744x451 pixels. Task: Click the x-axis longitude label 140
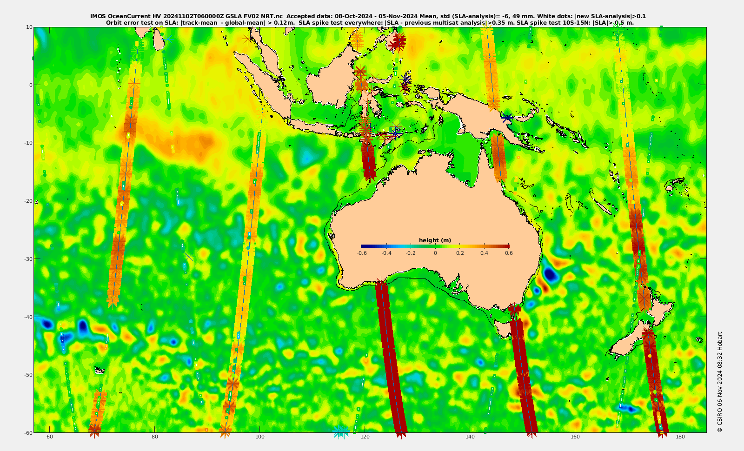tap(470, 437)
